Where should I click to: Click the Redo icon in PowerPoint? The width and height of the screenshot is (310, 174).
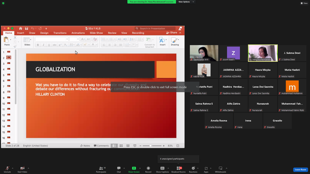click(x=40, y=29)
